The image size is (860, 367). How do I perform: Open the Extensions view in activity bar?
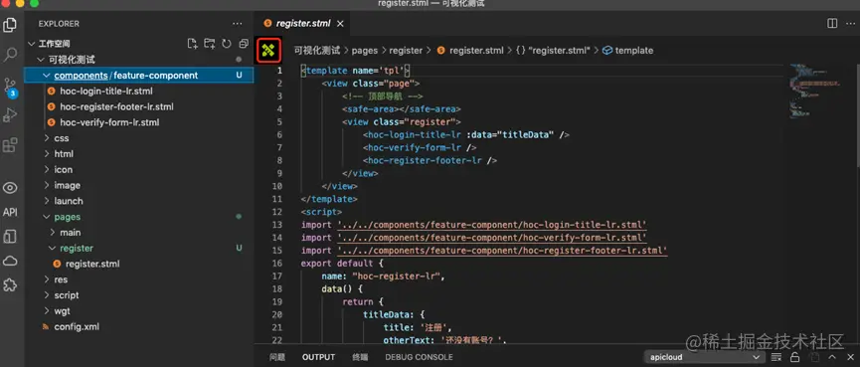click(x=10, y=145)
